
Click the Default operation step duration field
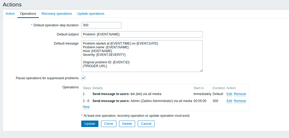(101, 25)
